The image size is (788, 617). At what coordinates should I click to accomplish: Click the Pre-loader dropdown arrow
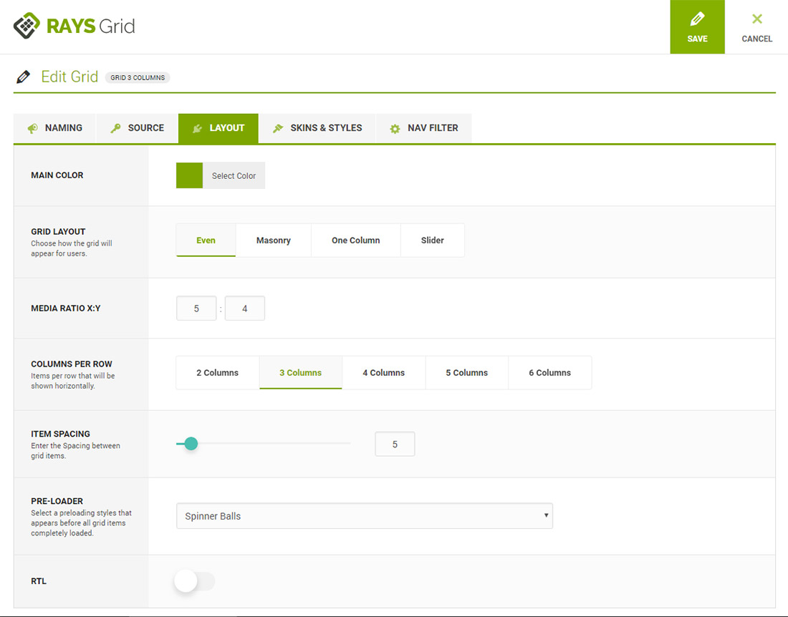546,515
